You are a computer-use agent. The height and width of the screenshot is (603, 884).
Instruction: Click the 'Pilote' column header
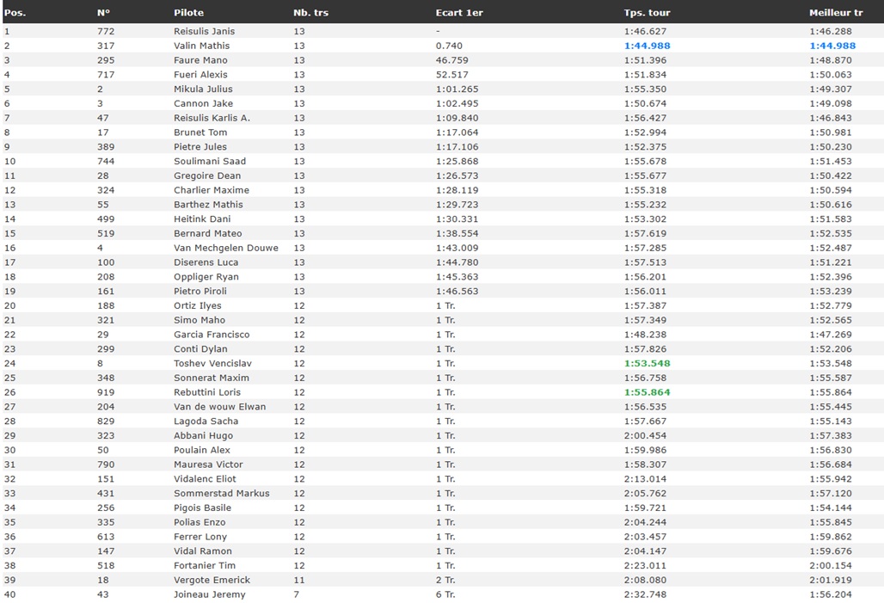click(x=188, y=13)
